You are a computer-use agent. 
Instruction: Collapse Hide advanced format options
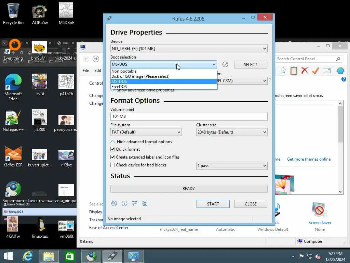click(141, 142)
